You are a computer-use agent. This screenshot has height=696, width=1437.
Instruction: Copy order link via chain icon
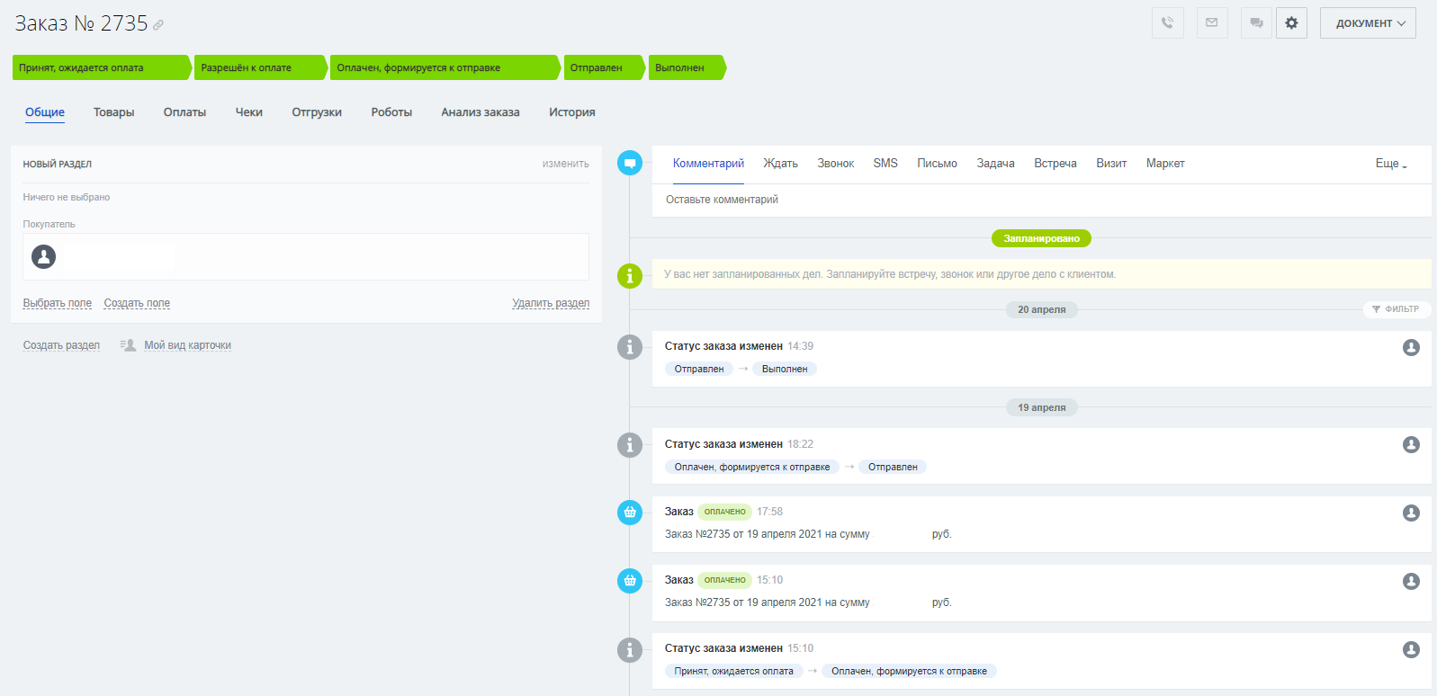(158, 25)
